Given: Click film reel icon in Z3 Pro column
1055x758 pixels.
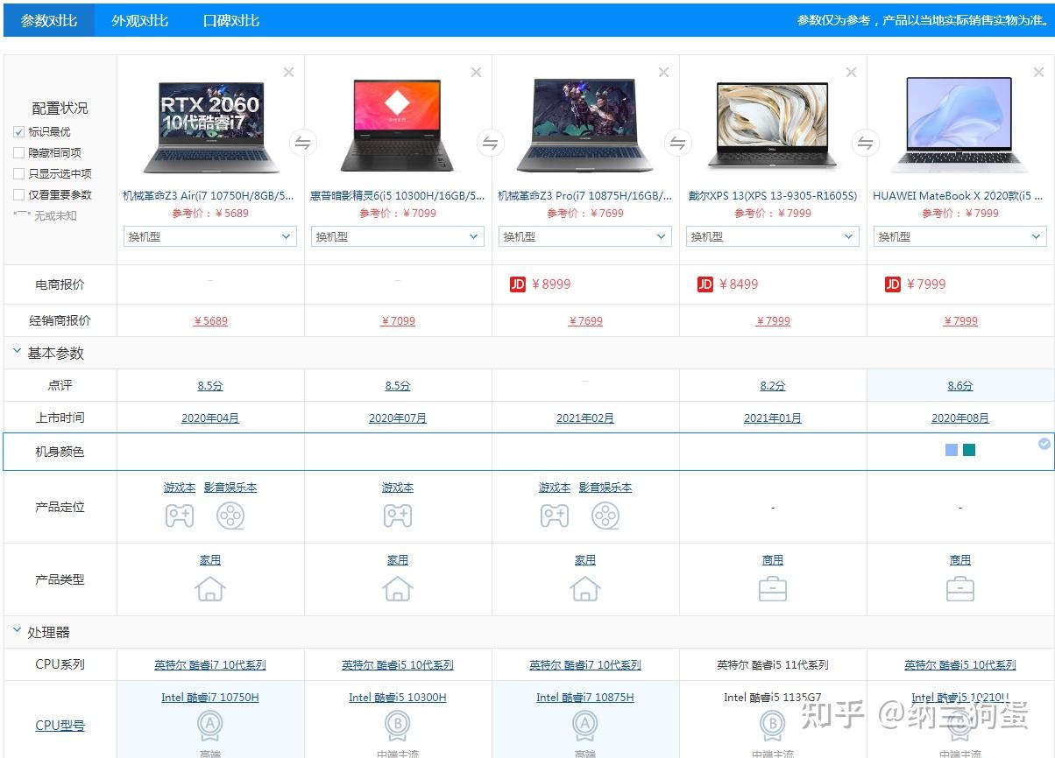Looking at the screenshot, I should (x=605, y=516).
